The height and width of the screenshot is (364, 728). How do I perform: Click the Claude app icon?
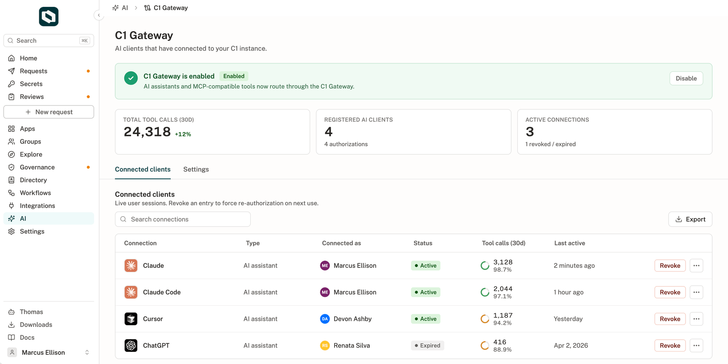(131, 266)
